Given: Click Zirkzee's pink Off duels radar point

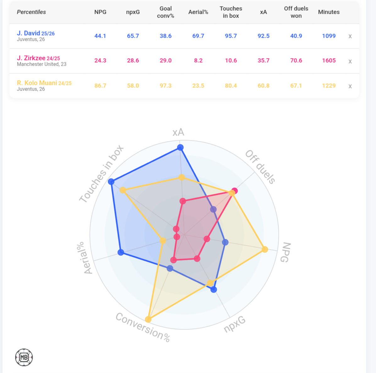Looking at the screenshot, I should [235, 191].
